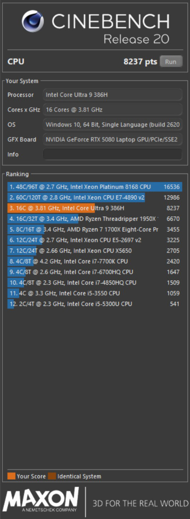
Task: Select ranking row Core i5-5300U
Action: click(x=95, y=304)
